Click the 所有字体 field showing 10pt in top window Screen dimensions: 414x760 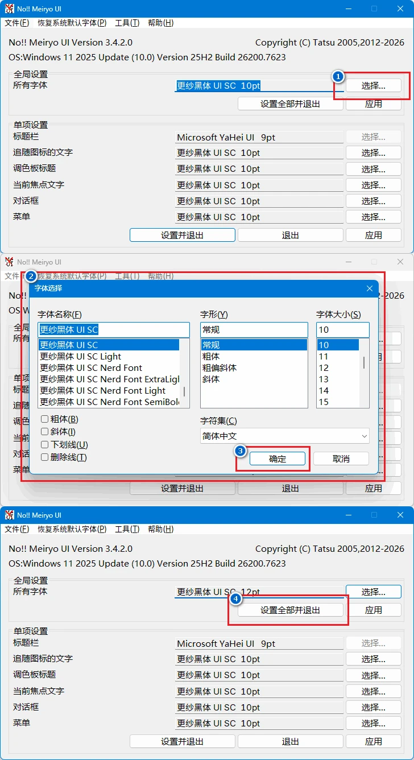point(259,86)
